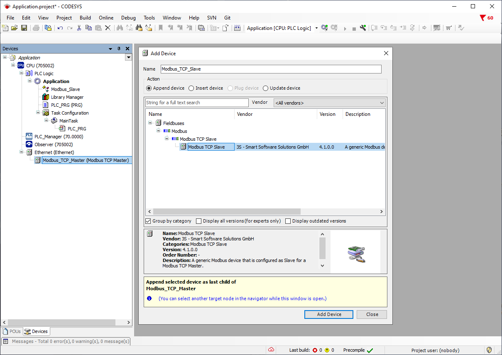Click the Cut scissors icon

click(x=79, y=28)
